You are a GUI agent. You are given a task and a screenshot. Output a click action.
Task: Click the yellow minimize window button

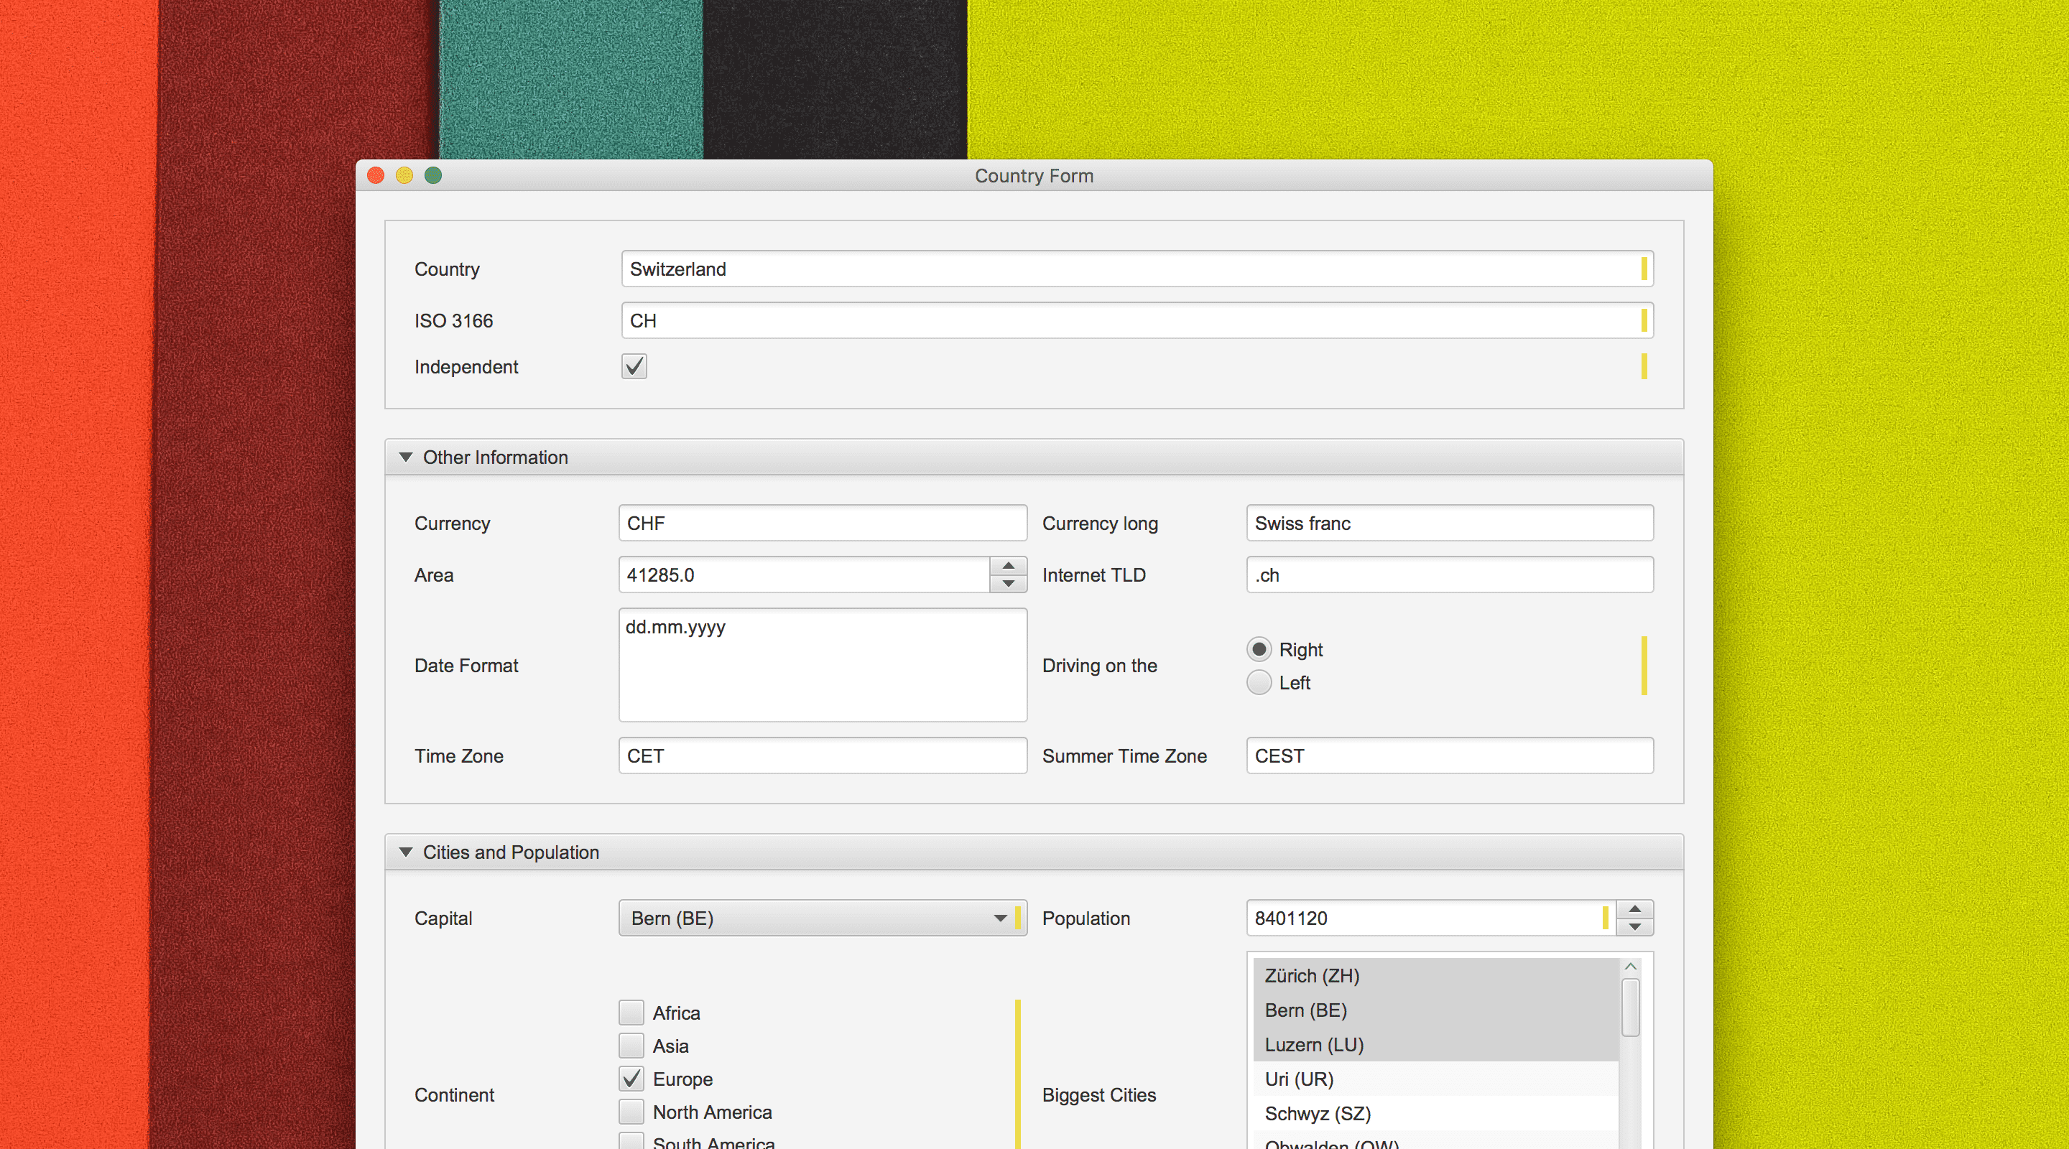click(404, 175)
